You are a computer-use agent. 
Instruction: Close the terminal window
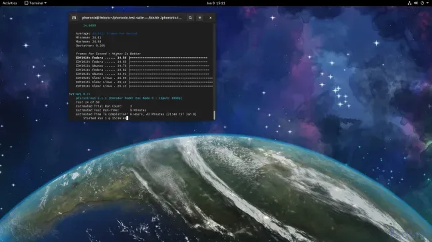(211, 18)
